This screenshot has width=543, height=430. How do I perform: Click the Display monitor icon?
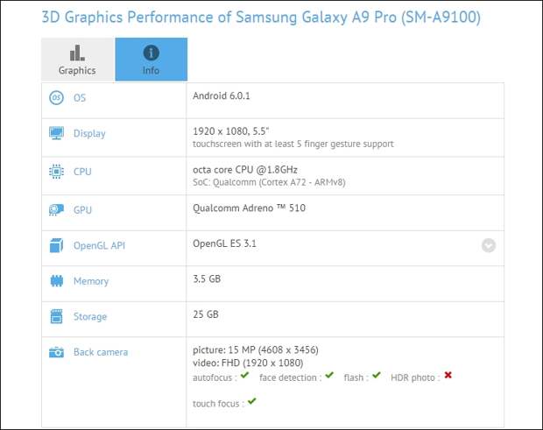pos(56,133)
